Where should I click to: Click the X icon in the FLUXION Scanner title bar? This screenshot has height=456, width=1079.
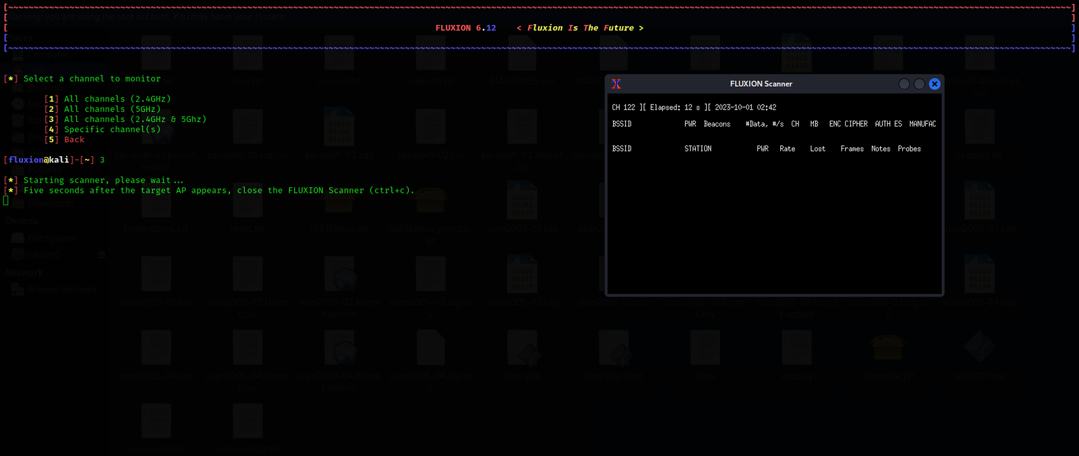(616, 84)
